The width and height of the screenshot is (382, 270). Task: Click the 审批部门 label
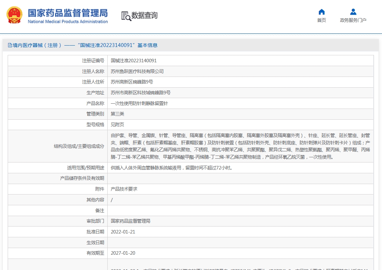pos(95,221)
